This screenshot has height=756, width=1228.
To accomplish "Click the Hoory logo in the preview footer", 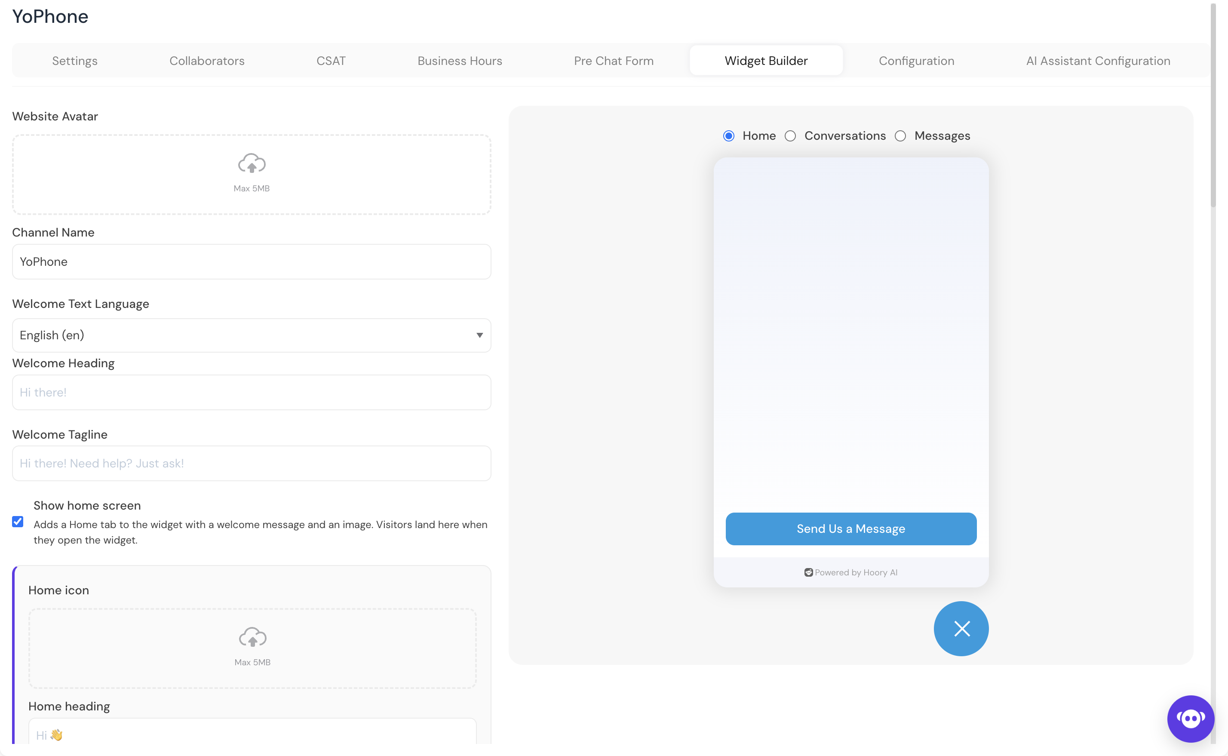I will tap(808, 572).
